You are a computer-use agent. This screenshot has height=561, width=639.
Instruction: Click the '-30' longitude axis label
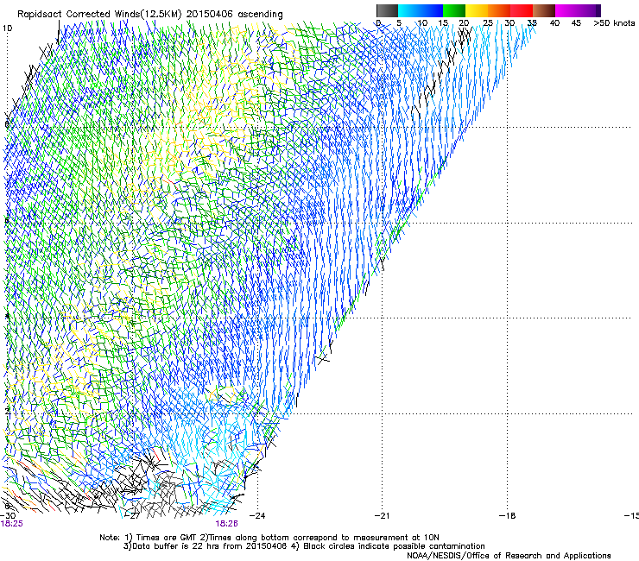pos(8,515)
